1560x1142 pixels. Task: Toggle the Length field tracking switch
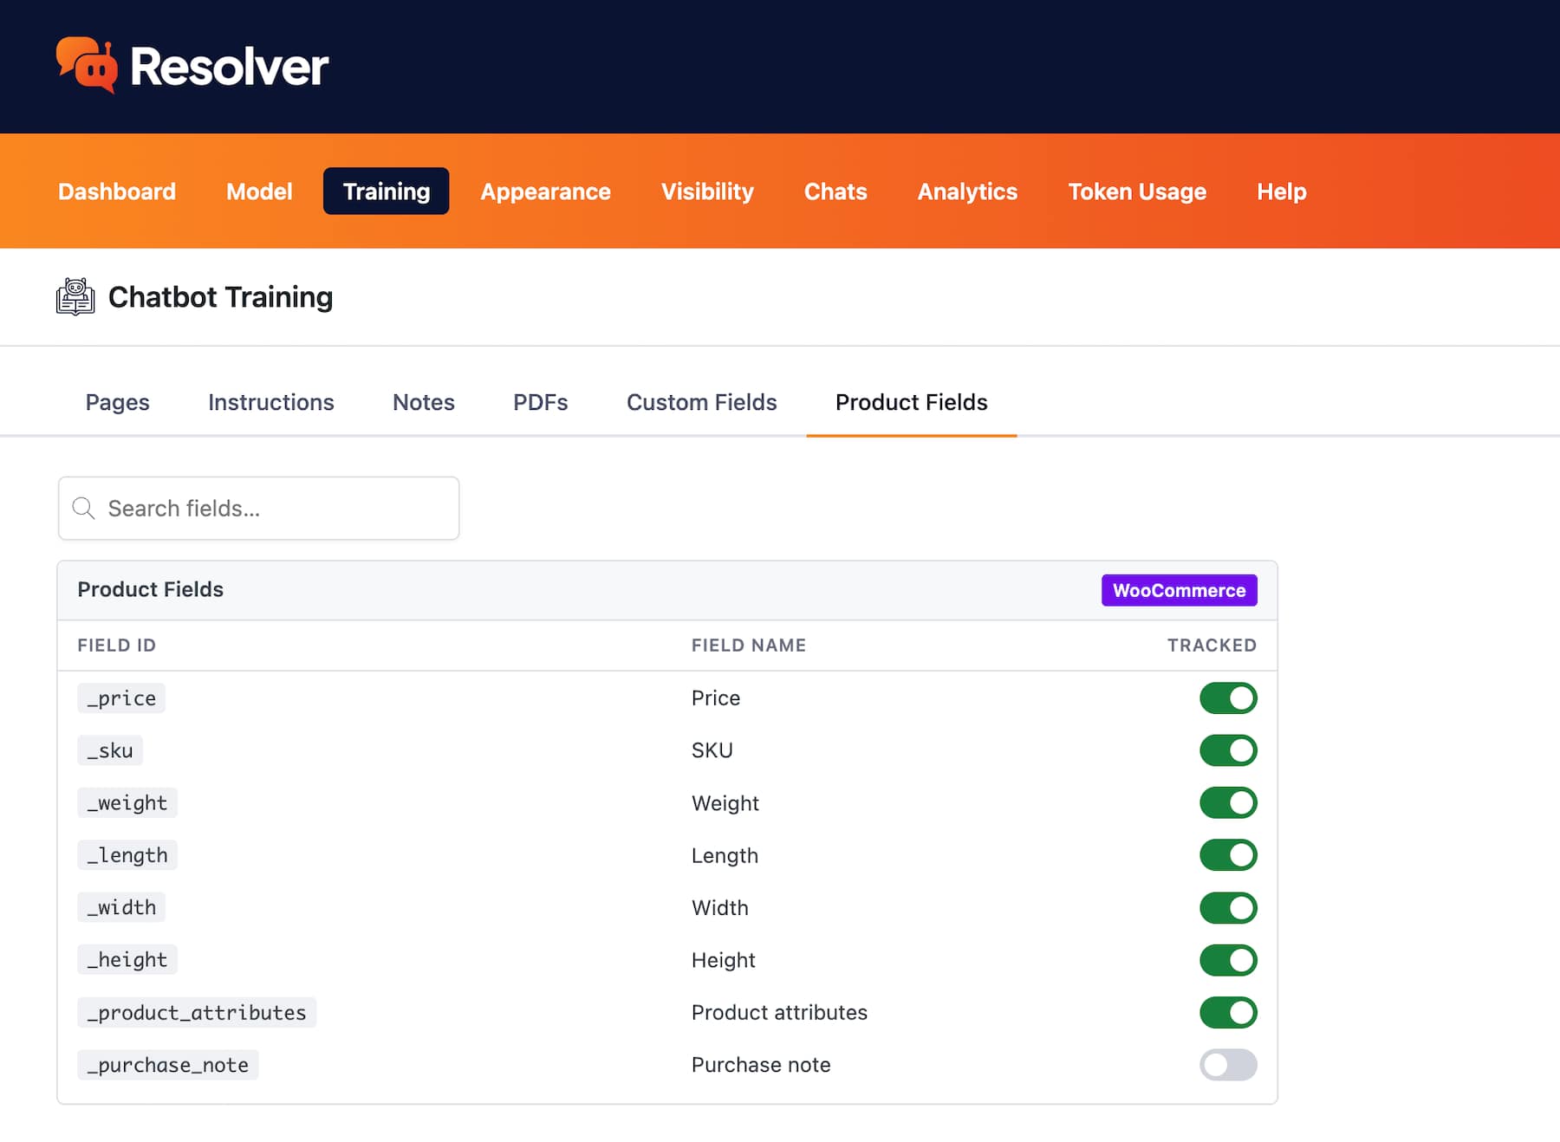point(1228,855)
